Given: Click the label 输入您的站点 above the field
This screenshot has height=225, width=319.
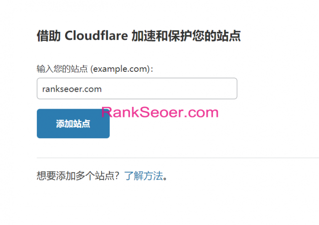Looking at the screenshot, I should tap(62, 69).
